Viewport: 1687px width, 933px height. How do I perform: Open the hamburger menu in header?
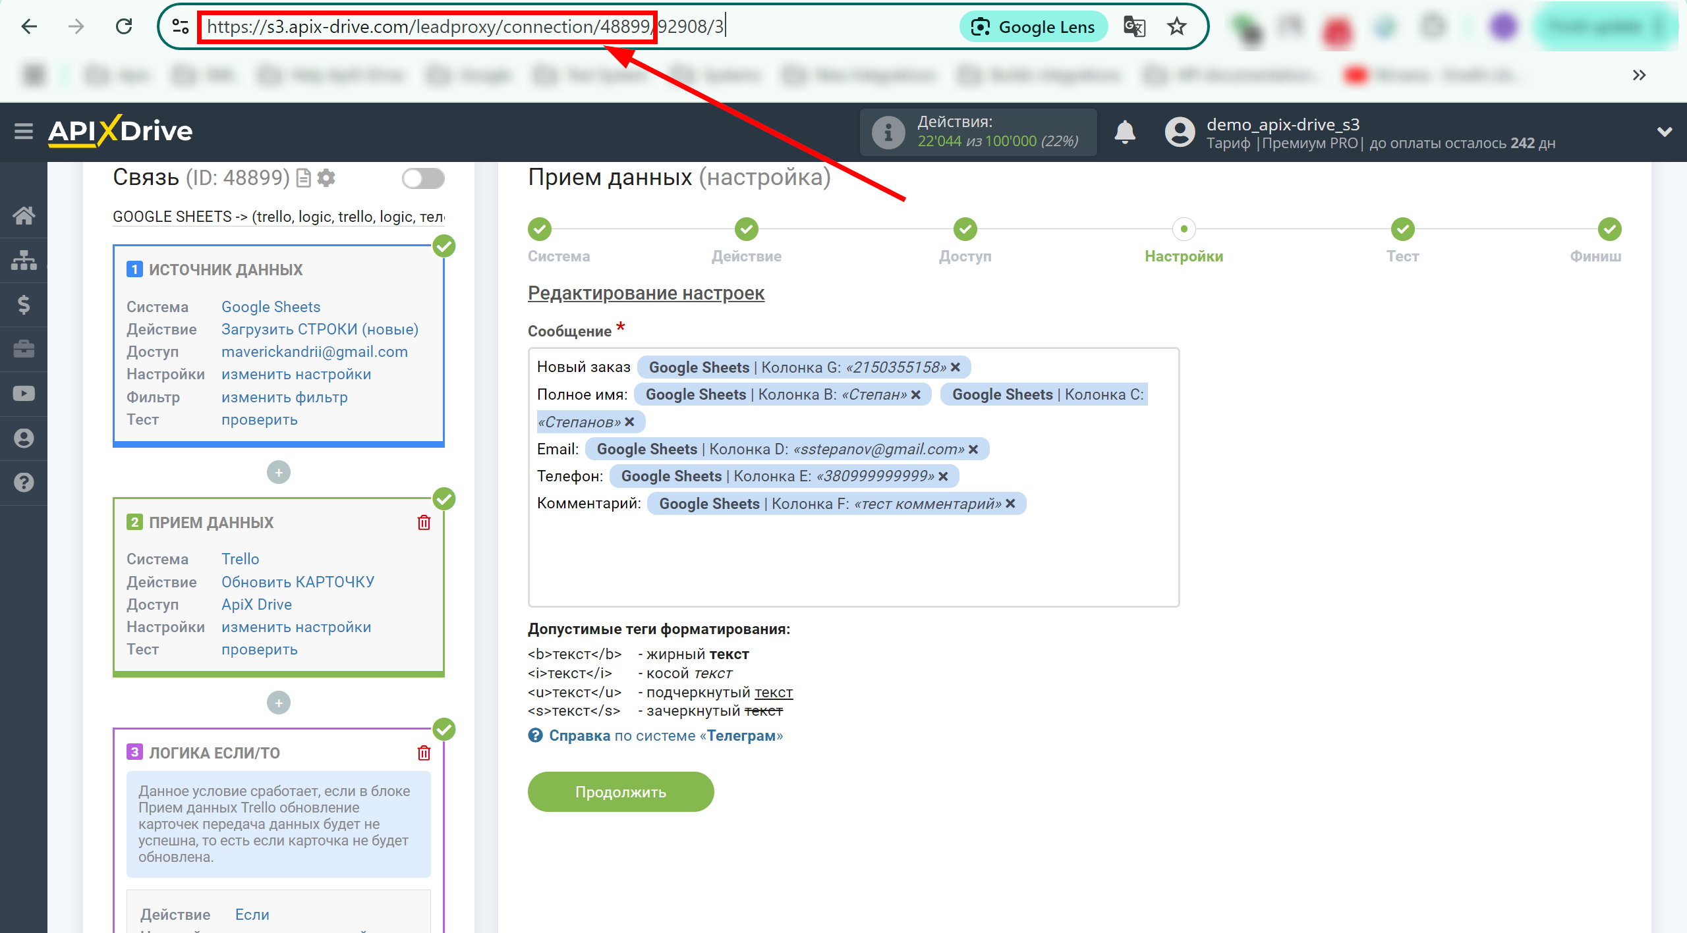coord(24,132)
